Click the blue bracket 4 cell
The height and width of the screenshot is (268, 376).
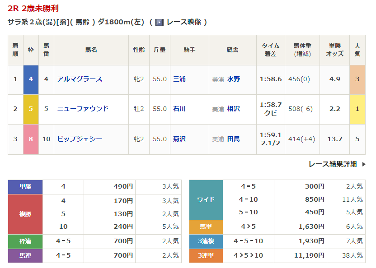(31, 79)
